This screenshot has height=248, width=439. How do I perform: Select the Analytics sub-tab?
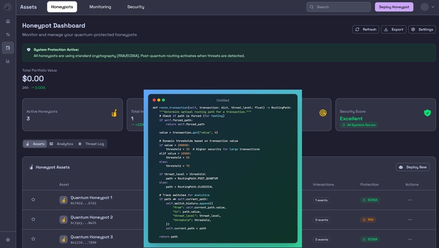tap(62, 144)
